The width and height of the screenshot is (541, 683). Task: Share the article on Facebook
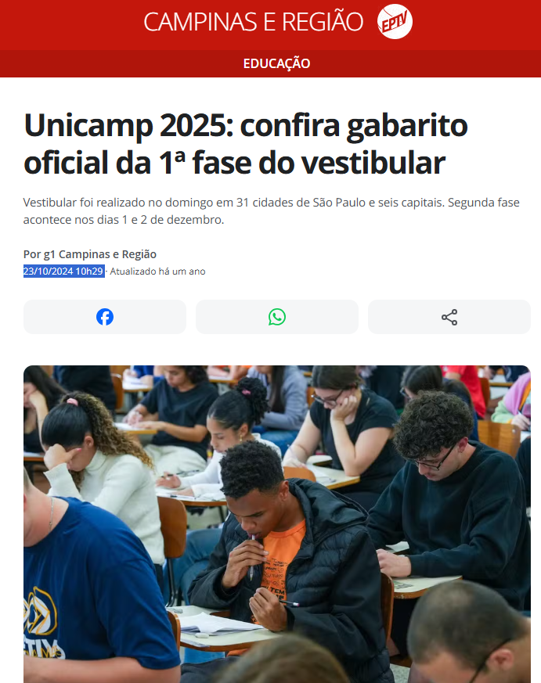coord(105,317)
